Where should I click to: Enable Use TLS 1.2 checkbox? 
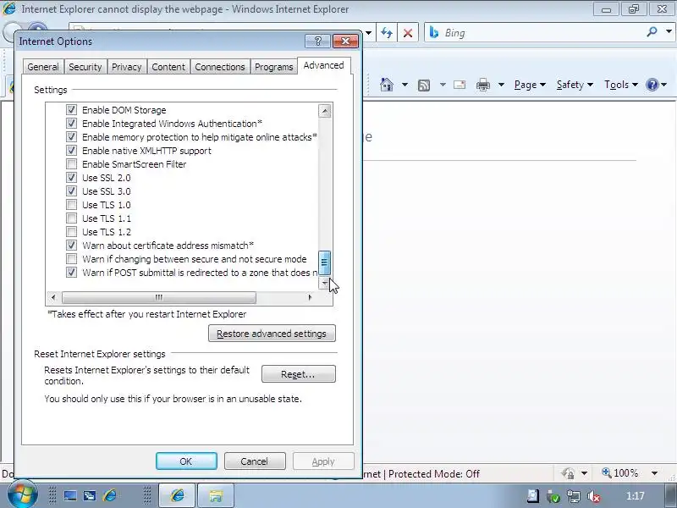point(72,231)
